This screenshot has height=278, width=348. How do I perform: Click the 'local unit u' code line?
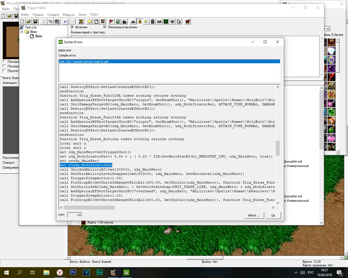[x=73, y=143]
